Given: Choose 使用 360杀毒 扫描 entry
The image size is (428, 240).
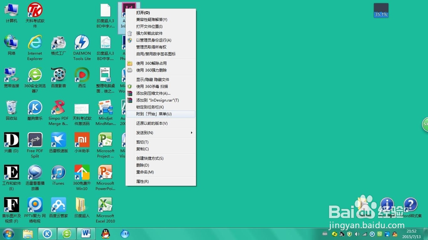Looking at the screenshot, I should tap(161, 86).
